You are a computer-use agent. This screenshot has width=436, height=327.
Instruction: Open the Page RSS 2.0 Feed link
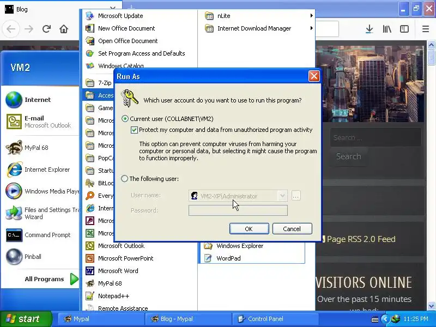click(361, 239)
